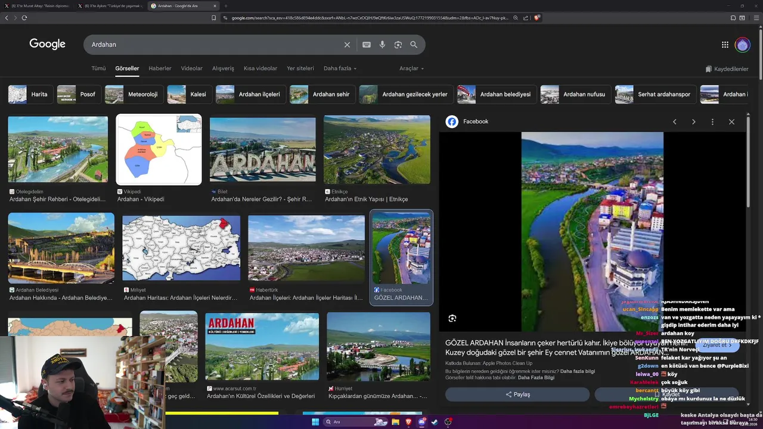This screenshot has width=763, height=429.
Task: Open Habertürk Ardahan İlçeleri thumbnail
Action: tap(306, 248)
